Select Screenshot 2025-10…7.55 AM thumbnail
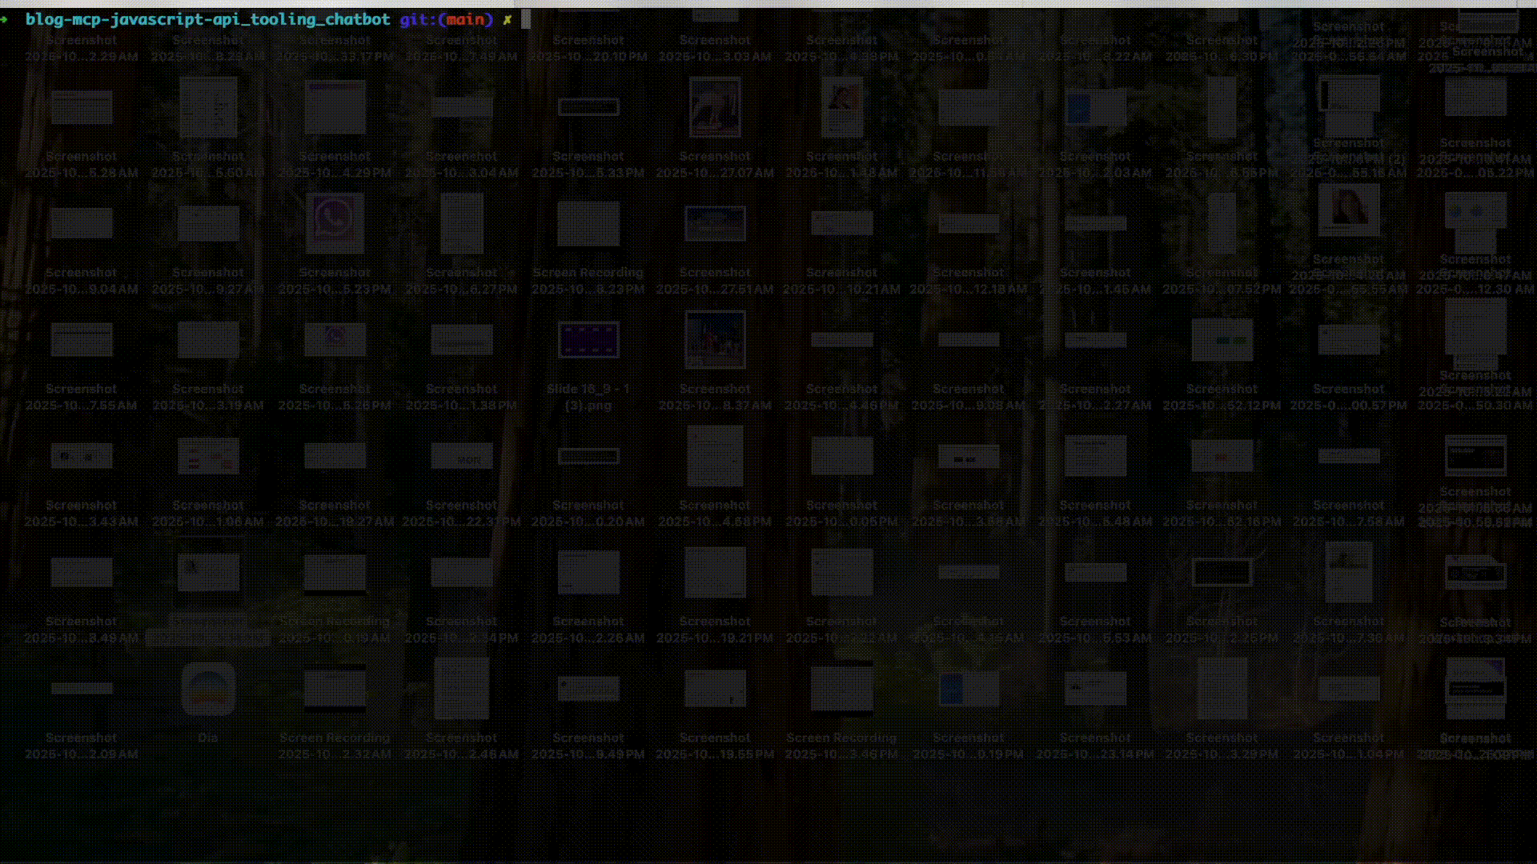1537x864 pixels. pos(82,340)
